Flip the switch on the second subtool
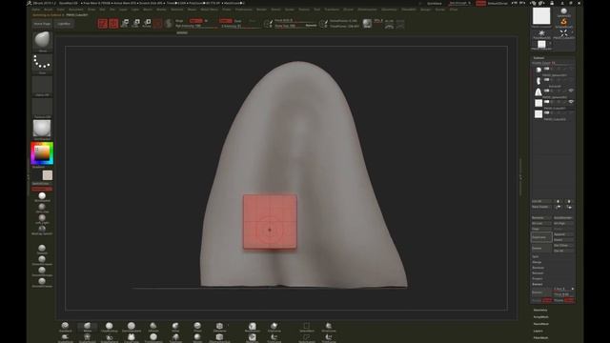610x343 pixels. [x=546, y=79]
